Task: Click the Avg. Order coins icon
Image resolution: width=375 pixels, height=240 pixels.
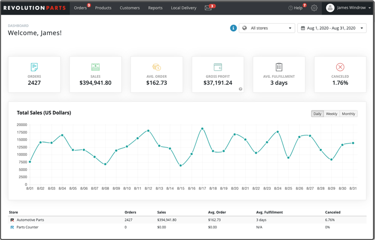Action: (x=156, y=67)
